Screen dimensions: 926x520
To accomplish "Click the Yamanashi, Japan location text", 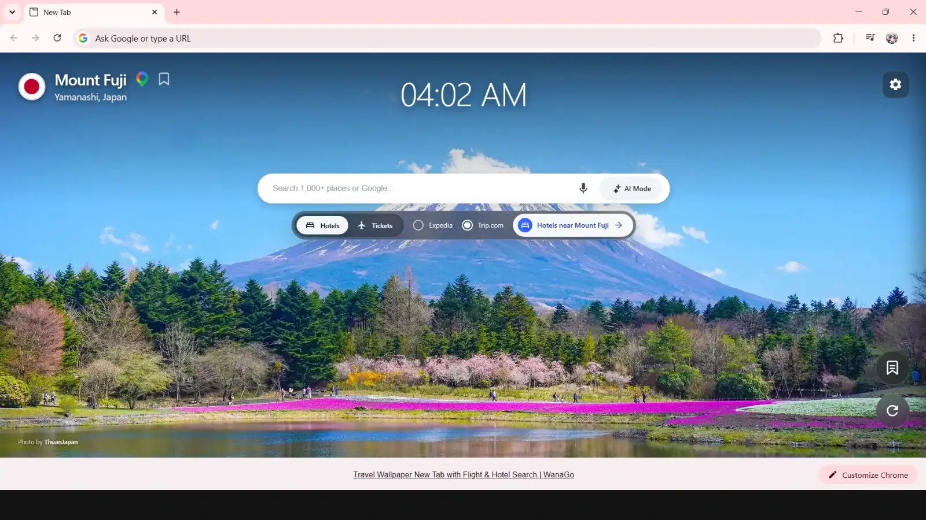I will (90, 97).
